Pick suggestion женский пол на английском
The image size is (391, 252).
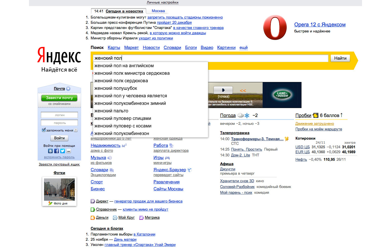coord(151,66)
